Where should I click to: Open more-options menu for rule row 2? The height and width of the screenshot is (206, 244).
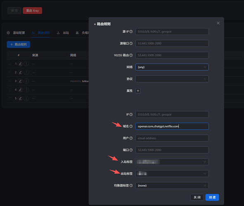pyautogui.click(x=26, y=73)
